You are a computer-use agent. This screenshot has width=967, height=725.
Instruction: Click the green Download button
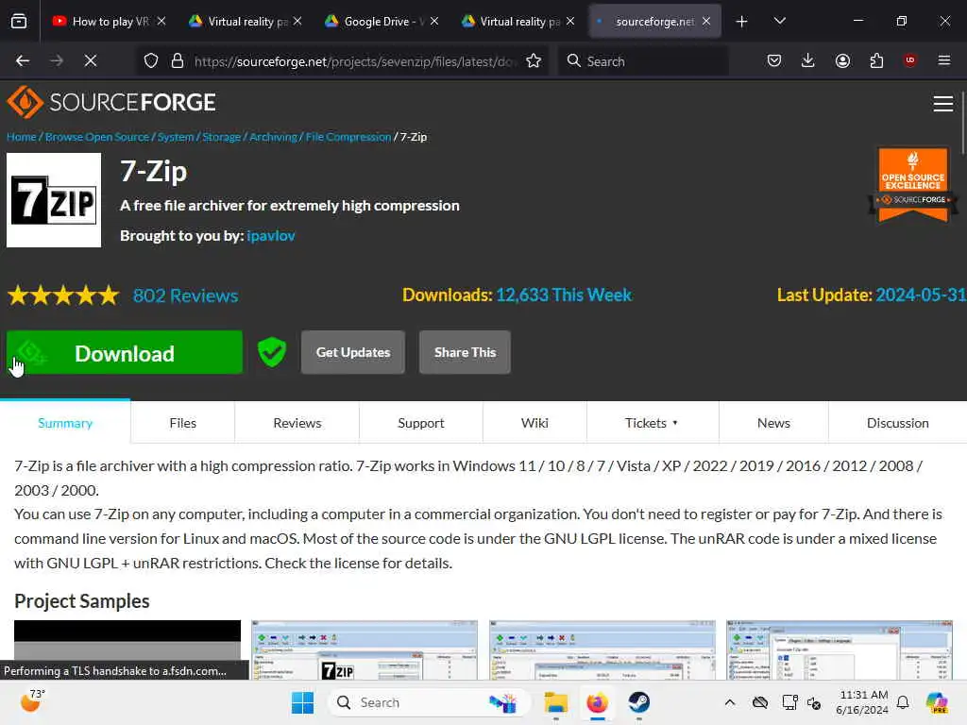click(125, 352)
